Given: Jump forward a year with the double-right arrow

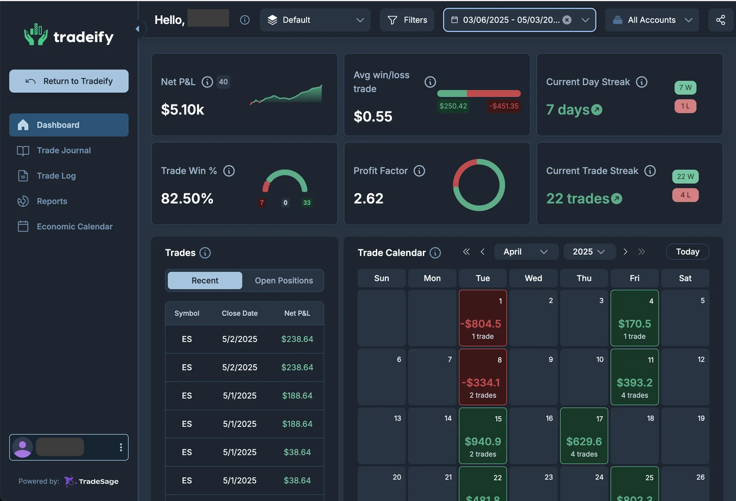Looking at the screenshot, I should tap(642, 251).
